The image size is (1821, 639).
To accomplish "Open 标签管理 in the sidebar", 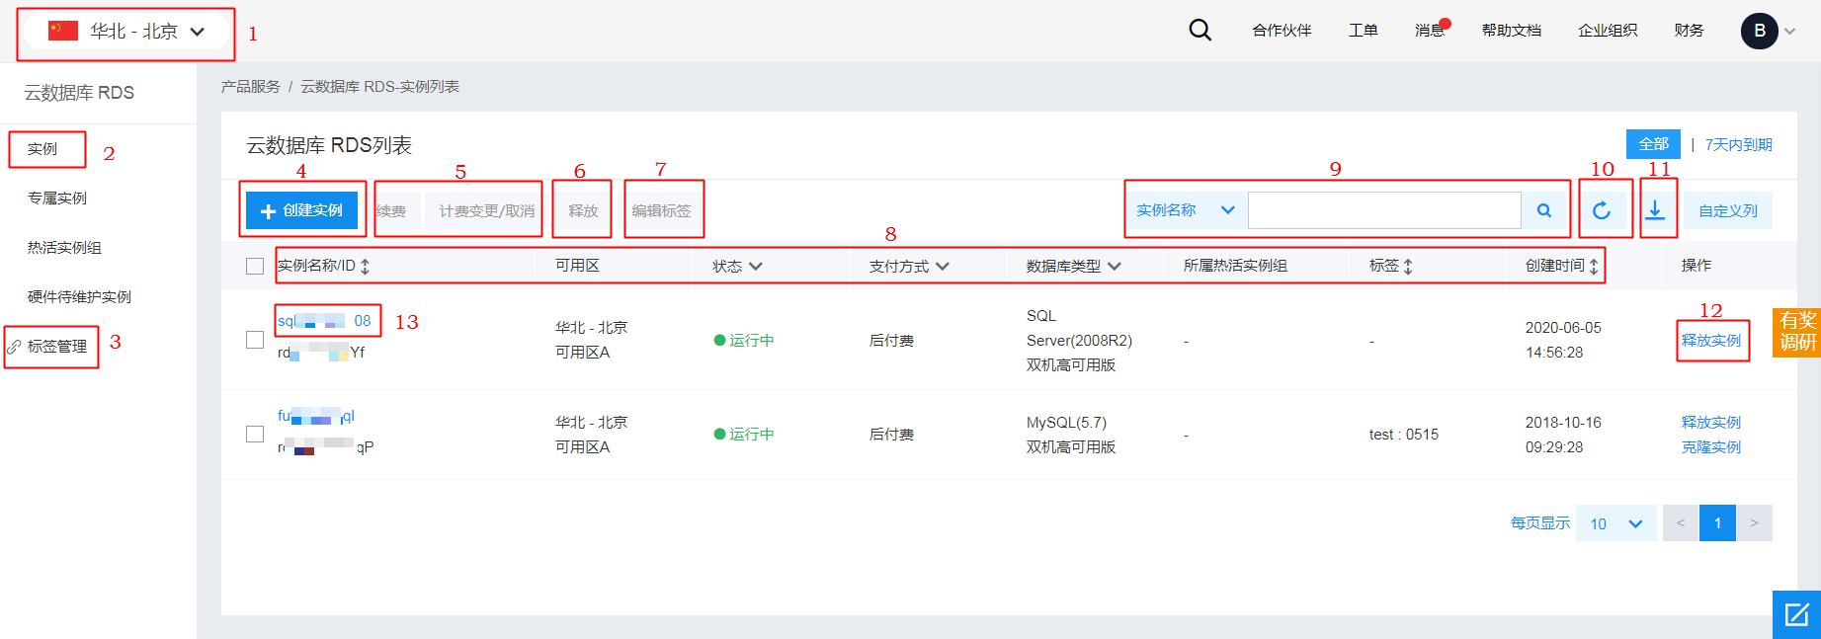I will tap(57, 347).
